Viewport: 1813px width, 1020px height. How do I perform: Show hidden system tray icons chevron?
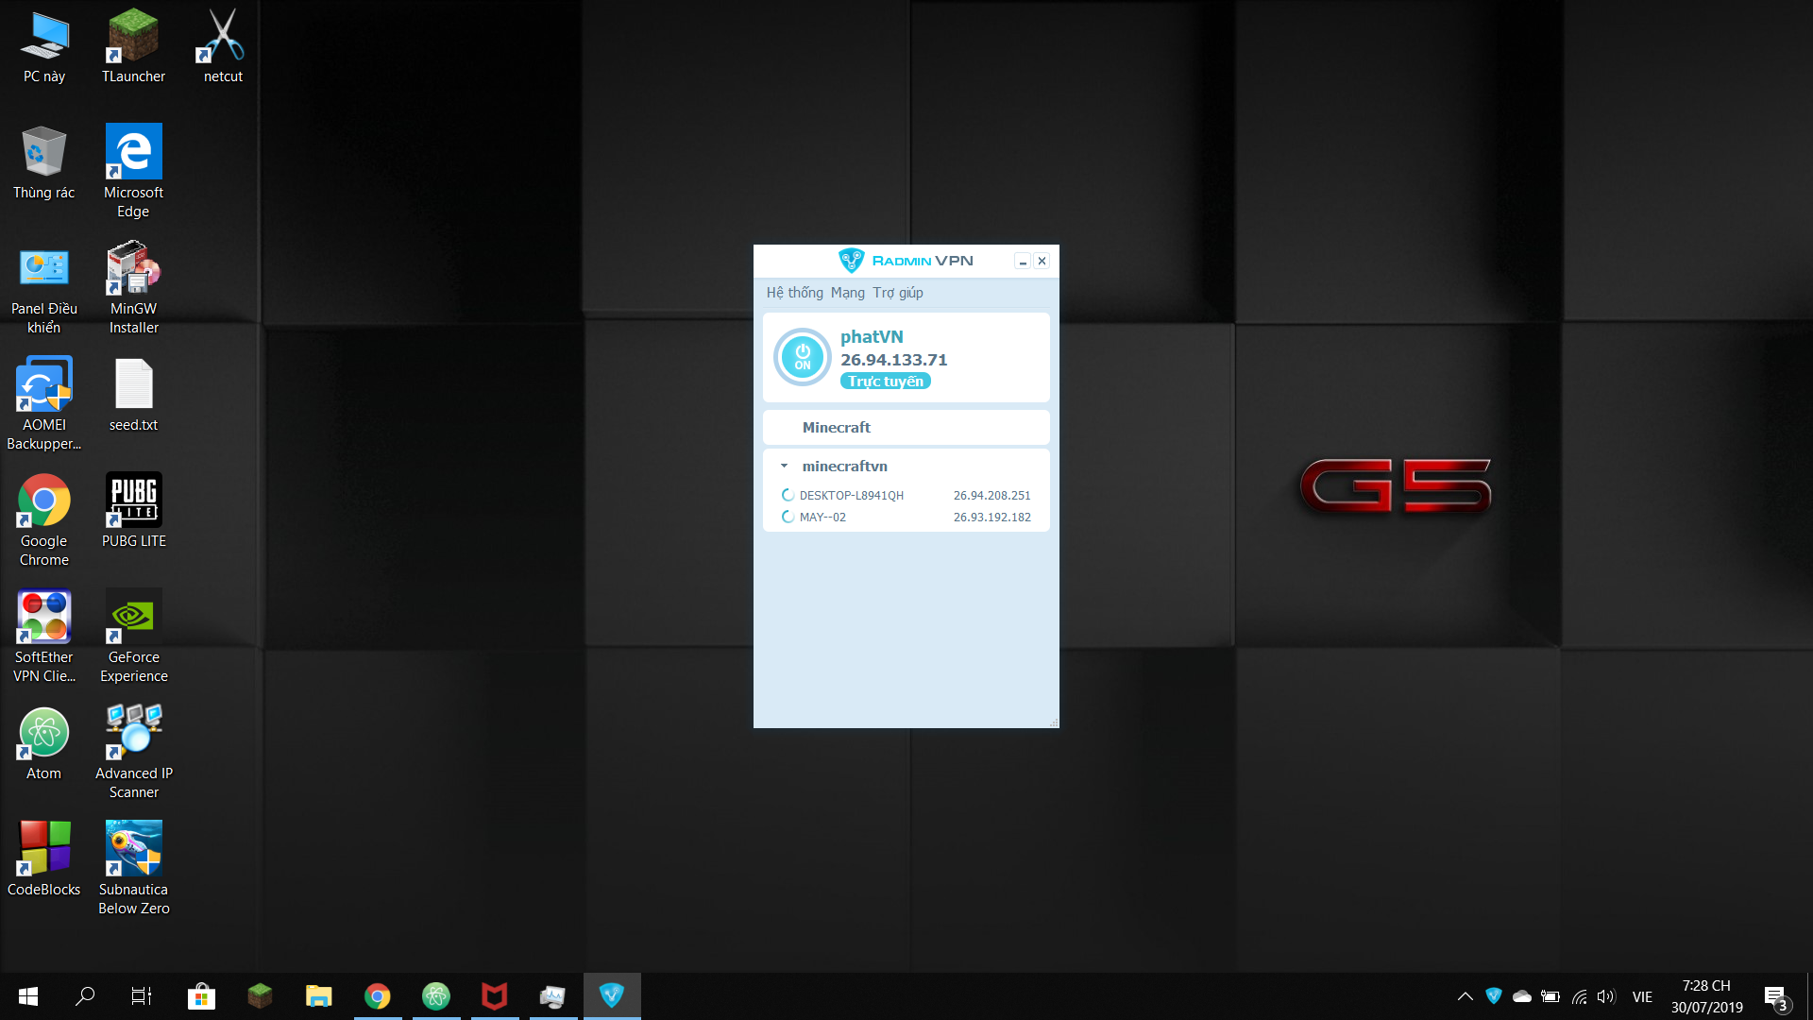[1465, 995]
